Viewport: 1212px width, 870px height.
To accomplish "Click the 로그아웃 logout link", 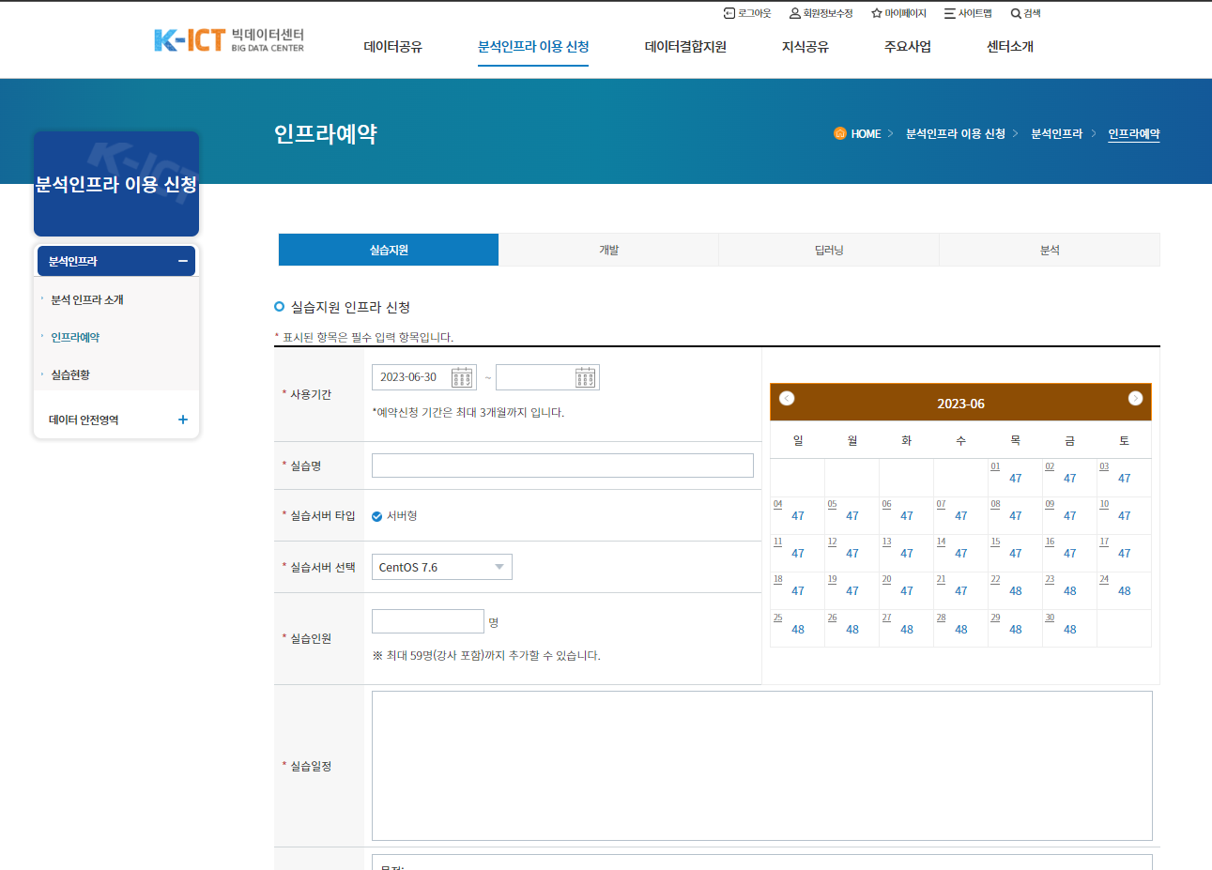I will point(747,13).
